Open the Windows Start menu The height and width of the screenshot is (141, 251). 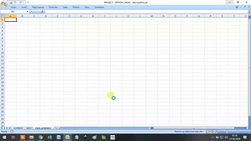click(x=4, y=137)
